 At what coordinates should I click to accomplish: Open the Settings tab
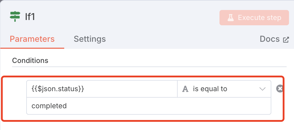[x=90, y=39]
